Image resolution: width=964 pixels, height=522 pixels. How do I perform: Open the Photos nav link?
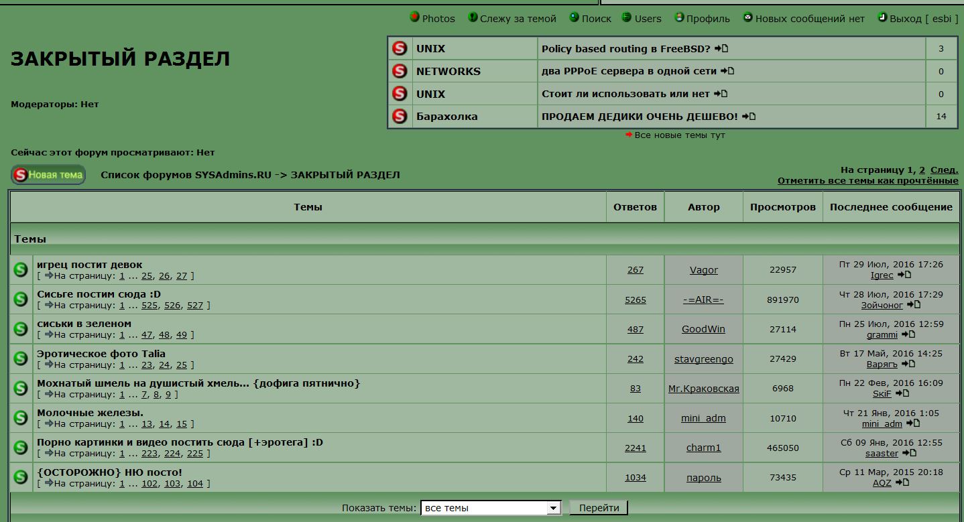[x=438, y=19]
